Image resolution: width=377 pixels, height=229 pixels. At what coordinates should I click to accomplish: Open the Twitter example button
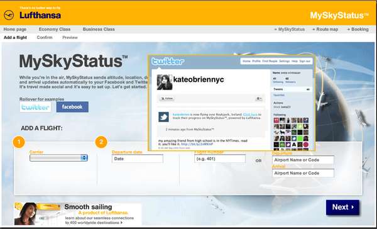pos(36,107)
